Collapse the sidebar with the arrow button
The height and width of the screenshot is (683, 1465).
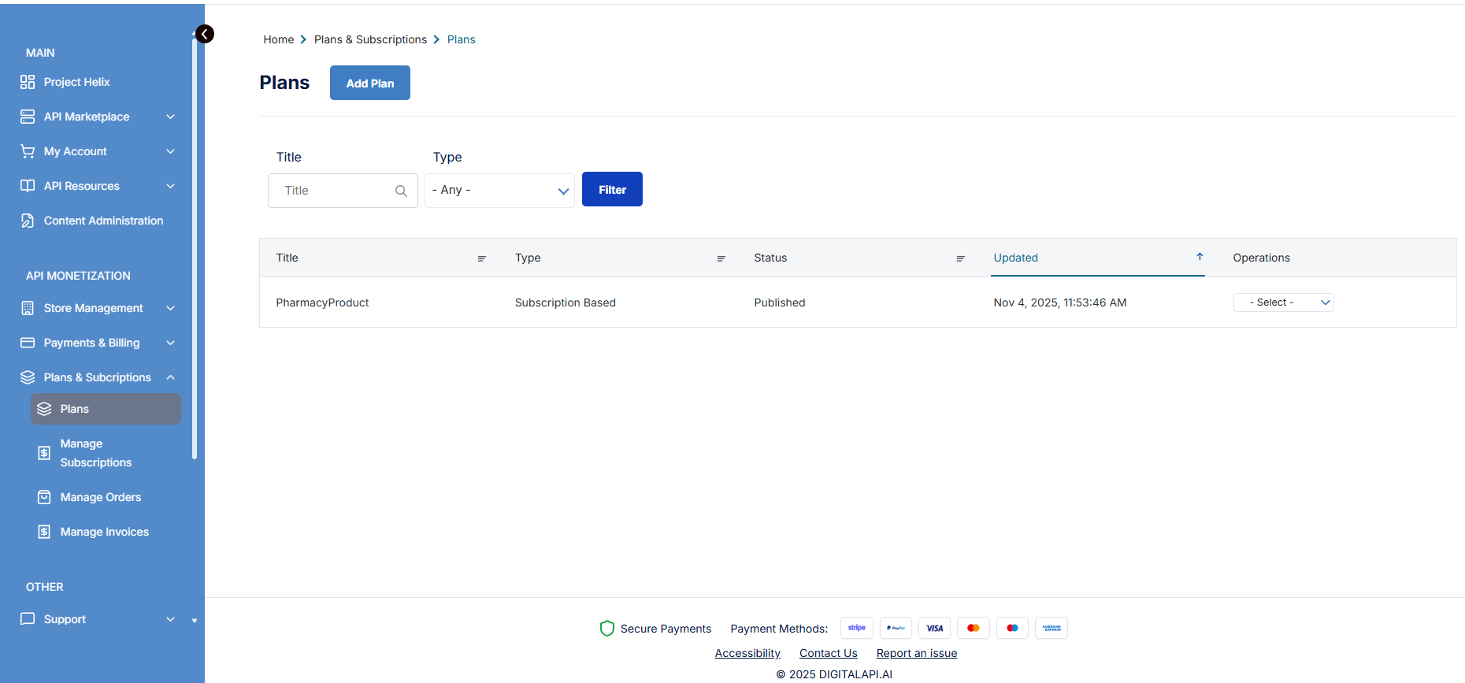click(205, 34)
